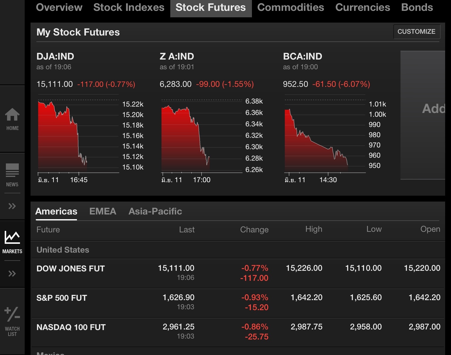Expand the chevron below Markets

(12, 274)
